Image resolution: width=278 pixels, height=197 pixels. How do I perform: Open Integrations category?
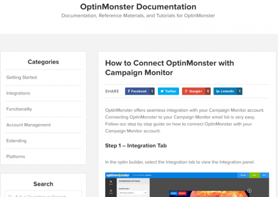(18, 93)
